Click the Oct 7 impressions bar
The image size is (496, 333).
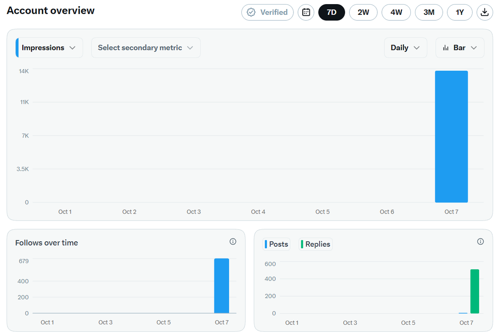pyautogui.click(x=451, y=137)
